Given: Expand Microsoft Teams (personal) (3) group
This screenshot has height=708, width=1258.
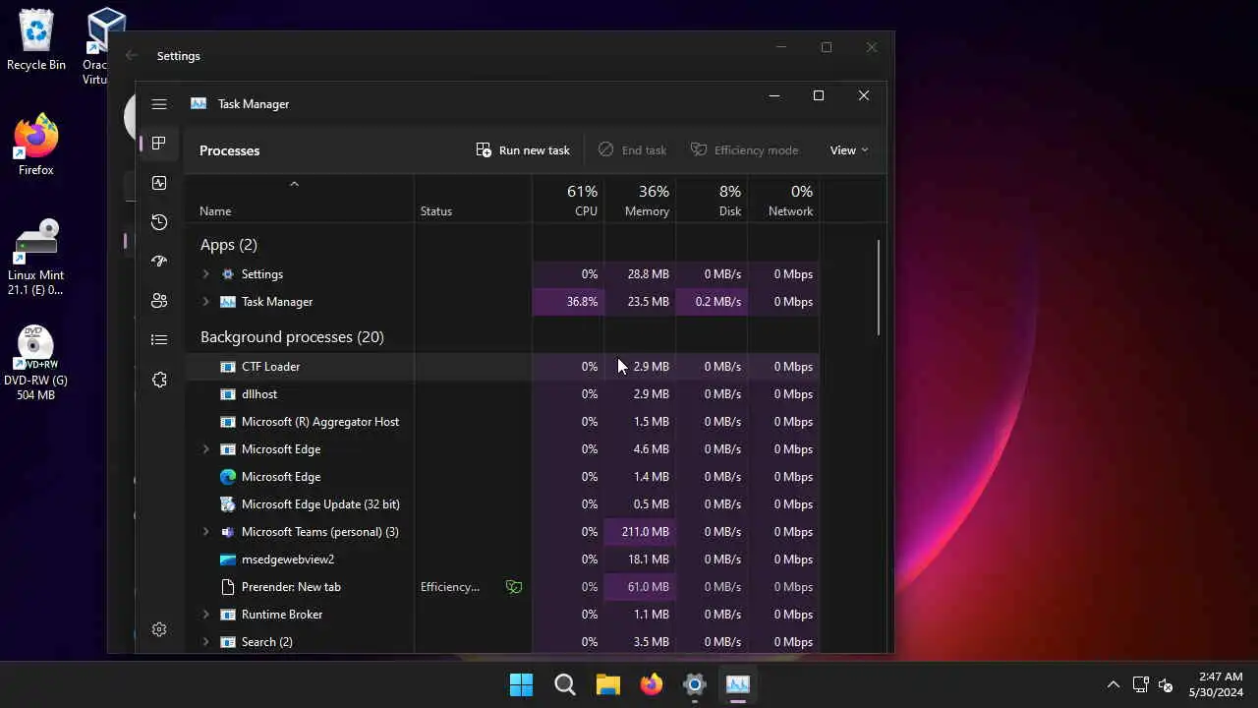Looking at the screenshot, I should pyautogui.click(x=205, y=532).
